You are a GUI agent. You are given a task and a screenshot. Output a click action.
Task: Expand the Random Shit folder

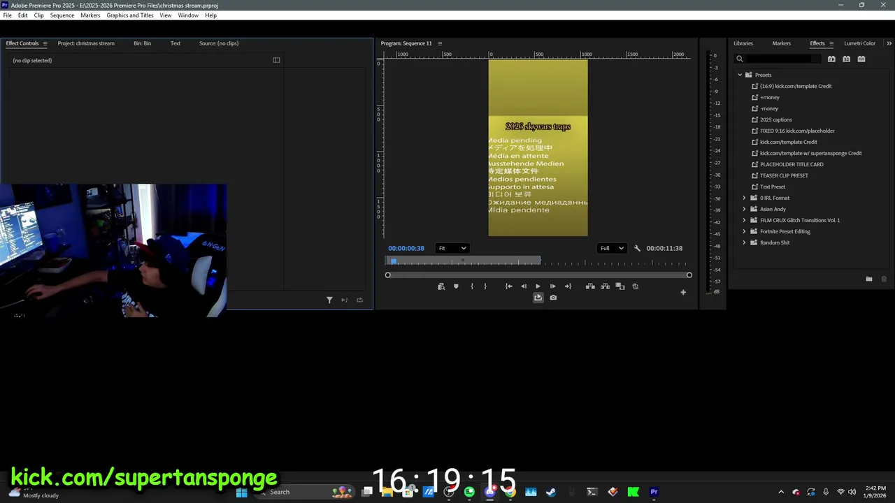click(x=744, y=242)
